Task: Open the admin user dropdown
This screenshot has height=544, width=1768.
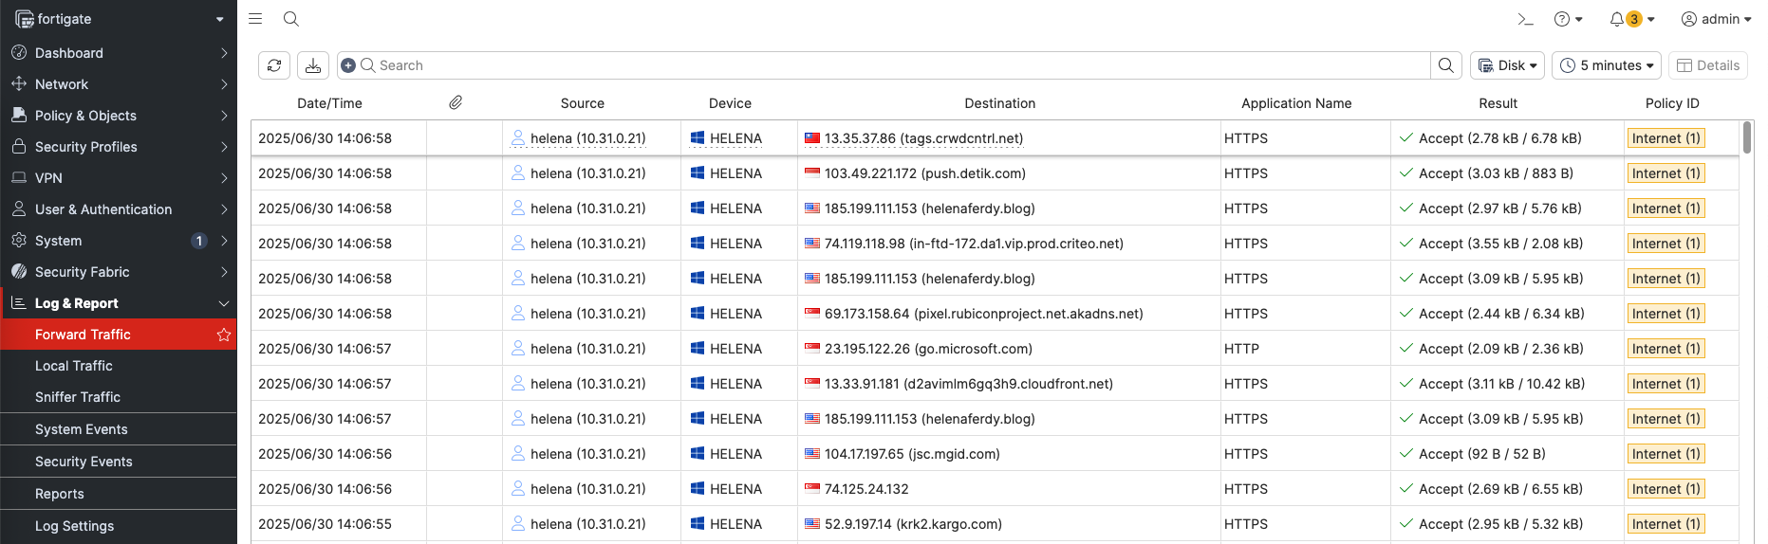Action: click(x=1716, y=19)
